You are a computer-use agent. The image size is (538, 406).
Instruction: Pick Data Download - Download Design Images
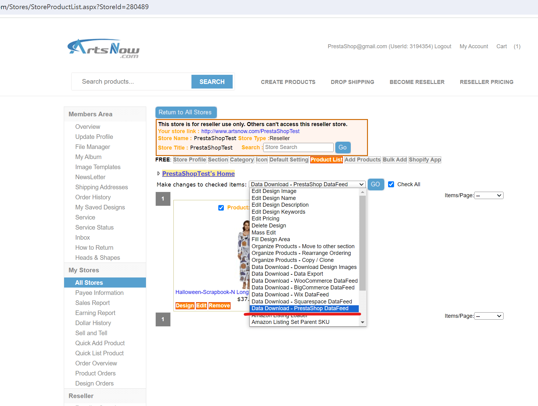pyautogui.click(x=304, y=267)
